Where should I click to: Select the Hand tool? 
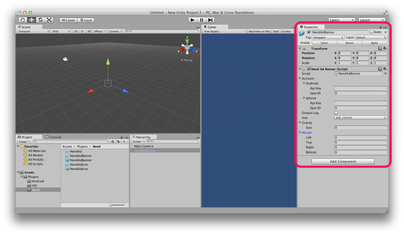pos(22,20)
